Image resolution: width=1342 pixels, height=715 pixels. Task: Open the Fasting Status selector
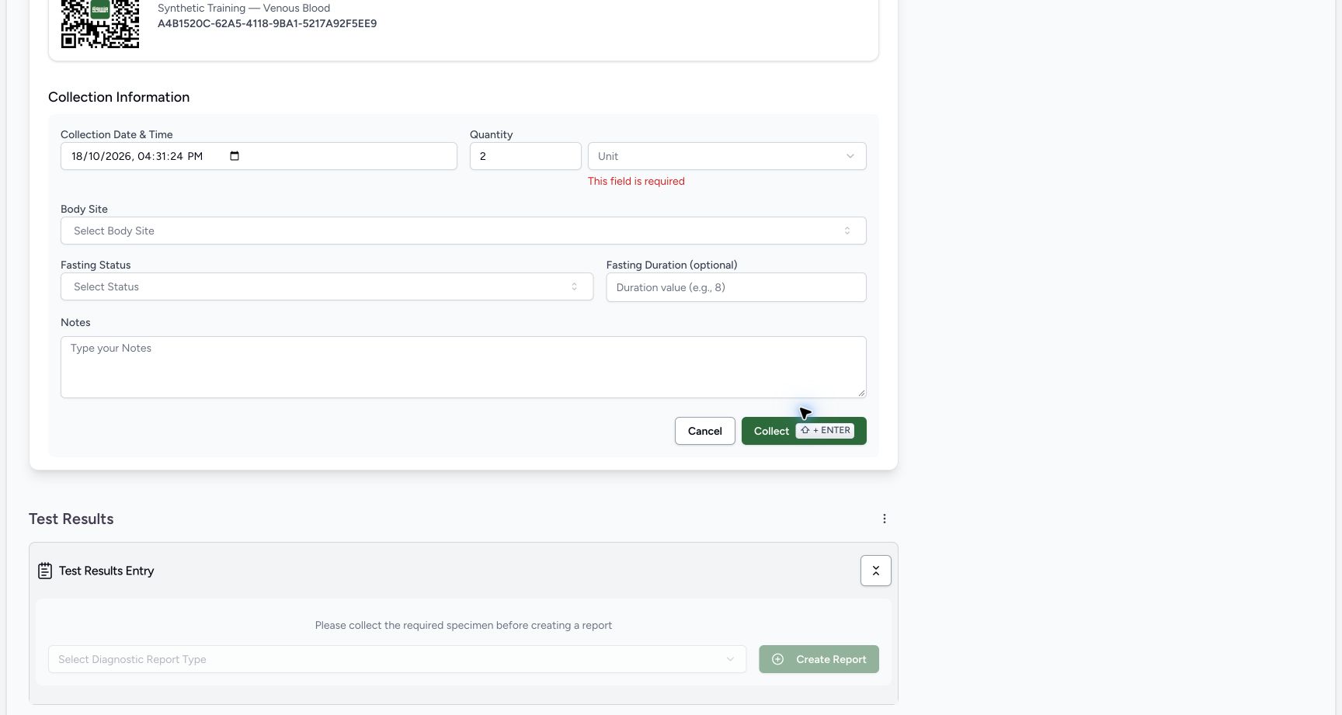[327, 286]
